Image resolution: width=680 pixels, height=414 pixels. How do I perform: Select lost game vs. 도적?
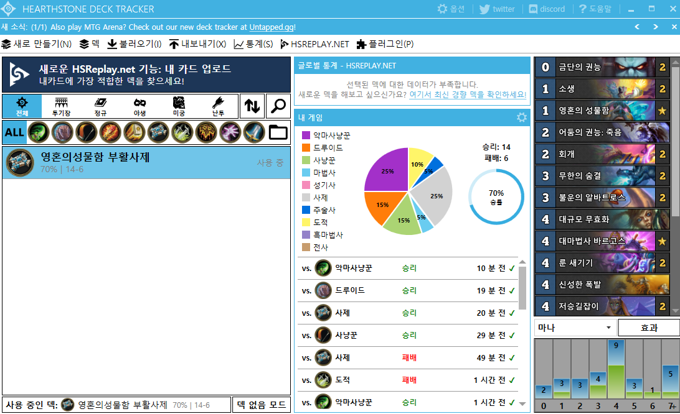pyautogui.click(x=408, y=380)
